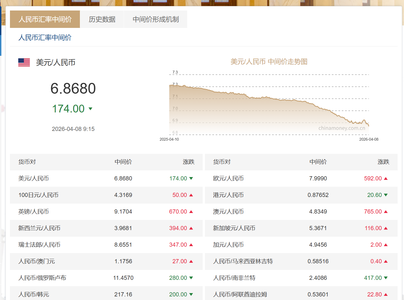Viewport: 404px width, 300px height.
Task: Click the US flag icon
Action: [24, 62]
